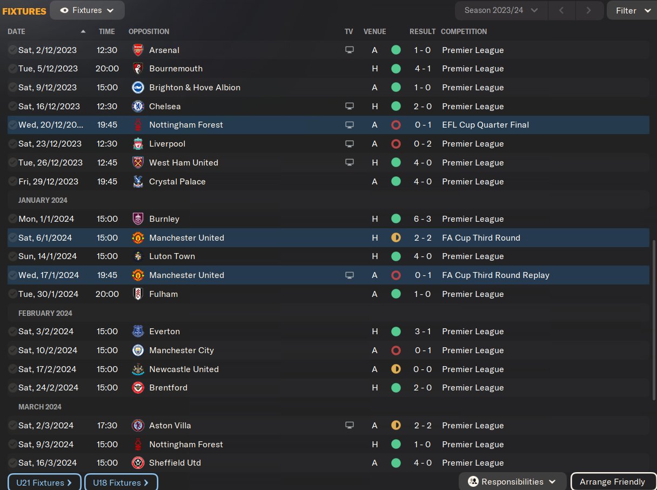This screenshot has height=490, width=657.
Task: Go to next season with right arrow
Action: coord(588,10)
